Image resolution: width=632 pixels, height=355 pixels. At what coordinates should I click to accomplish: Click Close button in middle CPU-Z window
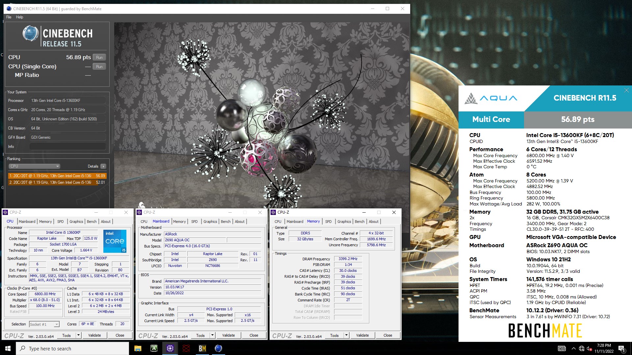254,335
